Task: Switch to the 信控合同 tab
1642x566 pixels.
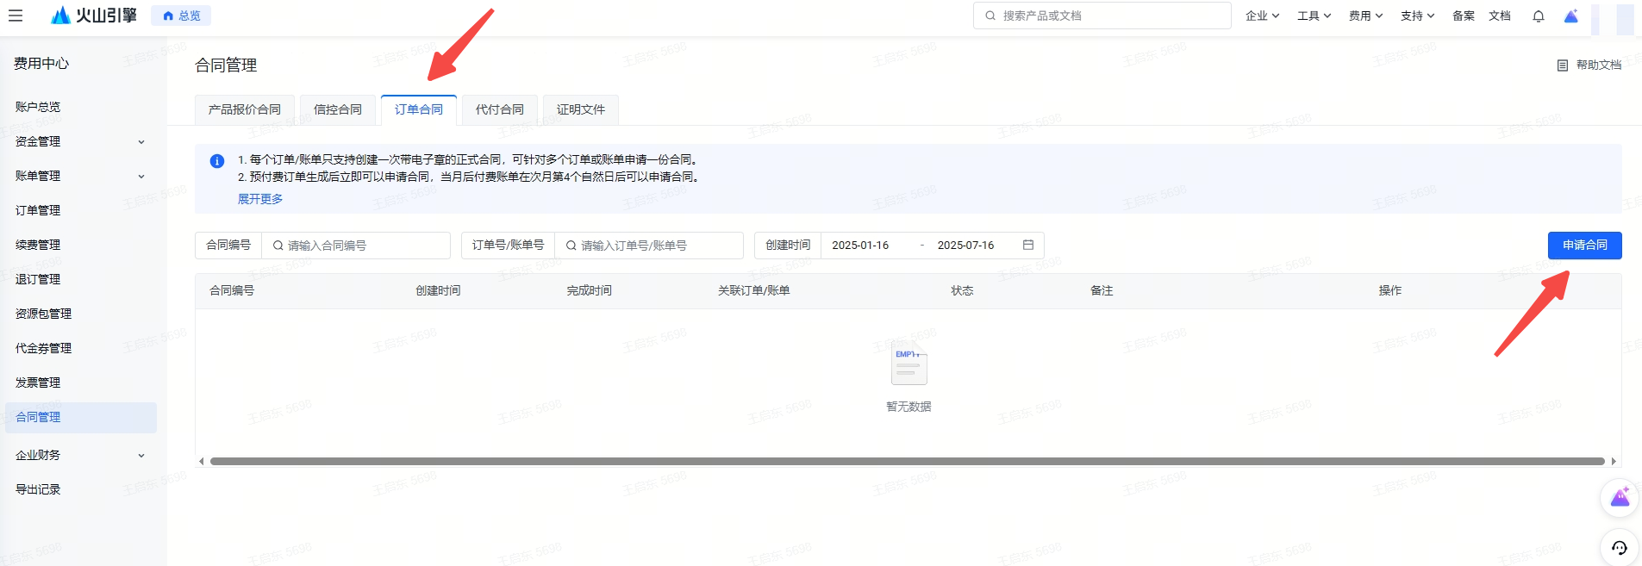Action: [337, 109]
